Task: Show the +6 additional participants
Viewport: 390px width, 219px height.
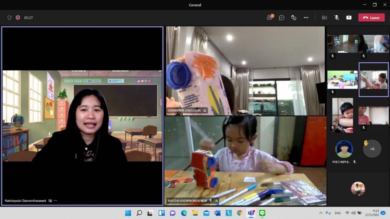Action: point(372,149)
